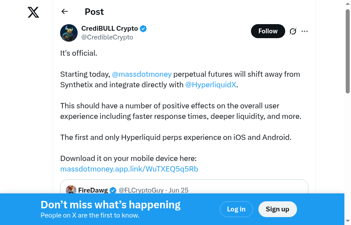The width and height of the screenshot is (351, 225).
Task: Open the @HyperliquidX mention
Action: [211, 85]
